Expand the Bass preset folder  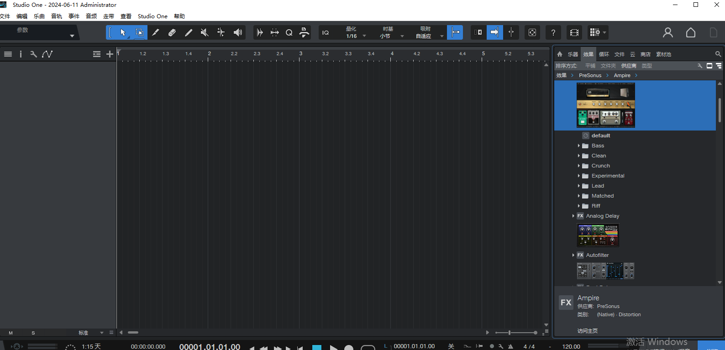click(579, 146)
